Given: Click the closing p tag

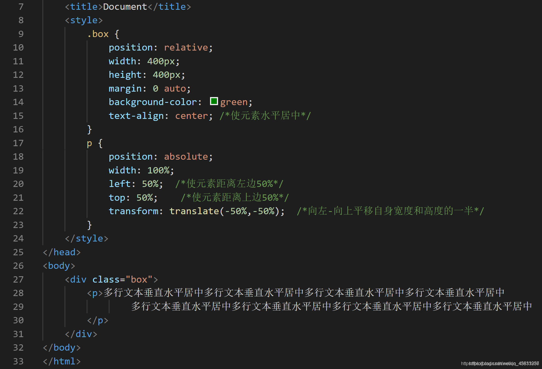Looking at the screenshot, I should pos(98,320).
